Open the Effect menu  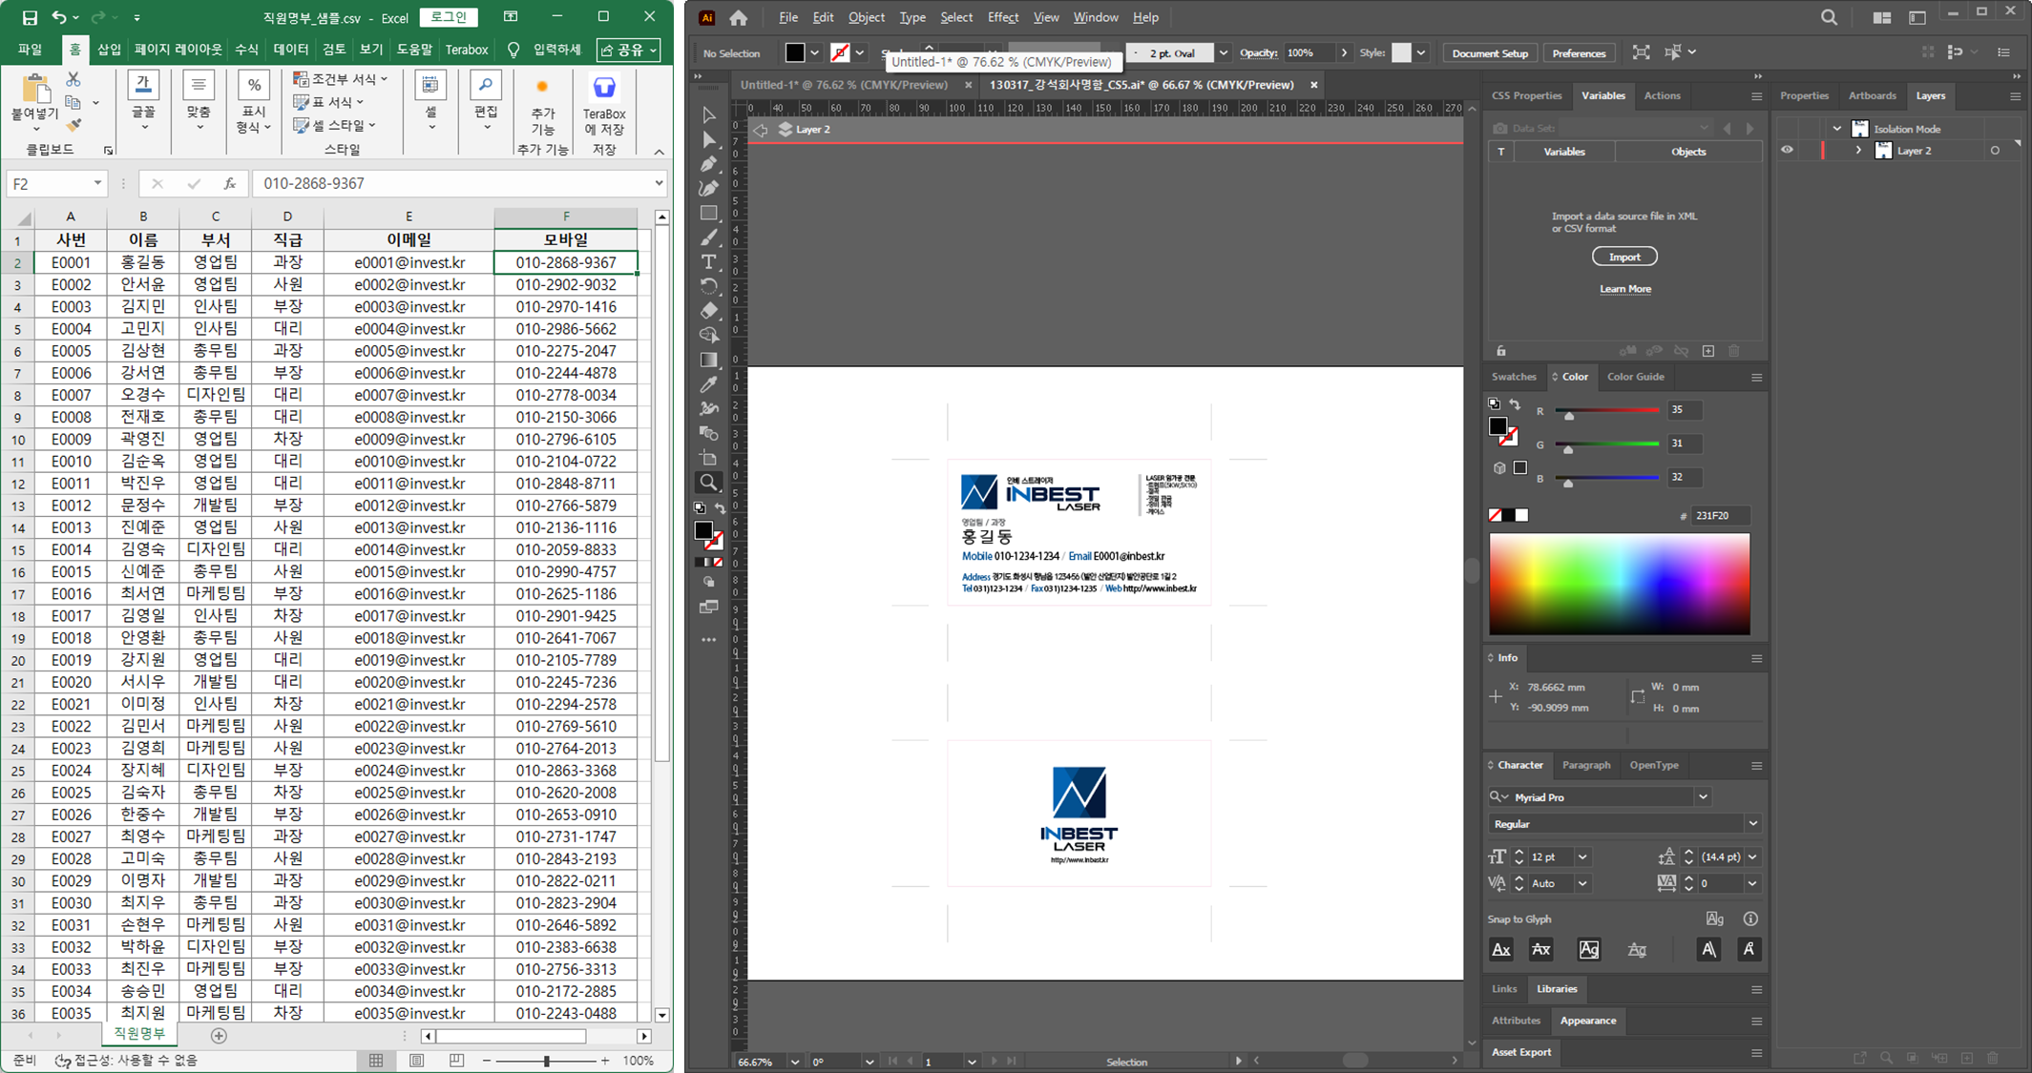[x=1002, y=17]
